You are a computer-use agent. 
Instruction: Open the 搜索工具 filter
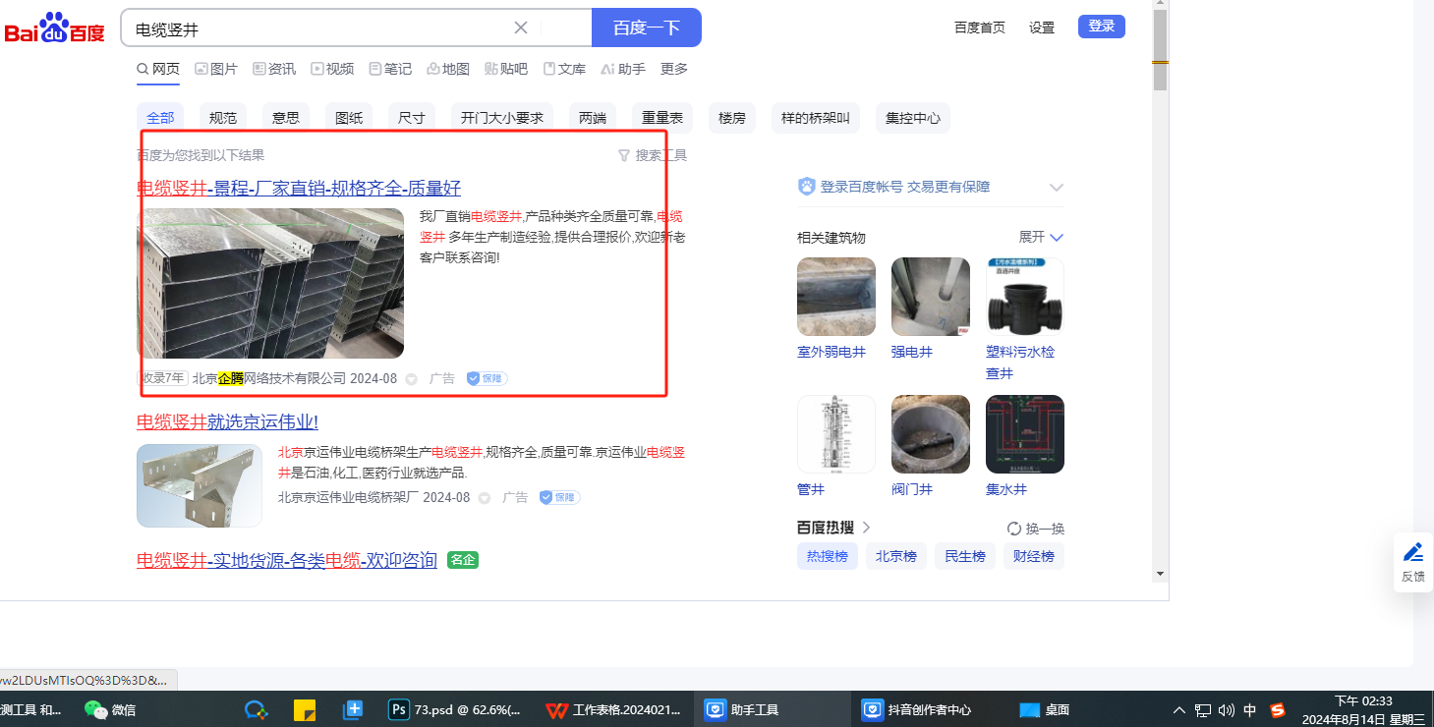pyautogui.click(x=653, y=155)
